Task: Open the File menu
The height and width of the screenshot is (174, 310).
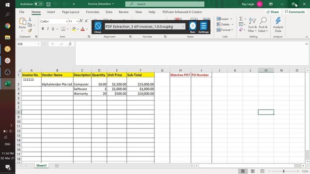Action: click(x=22, y=12)
